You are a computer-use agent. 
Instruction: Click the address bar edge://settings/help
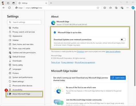[57, 8]
